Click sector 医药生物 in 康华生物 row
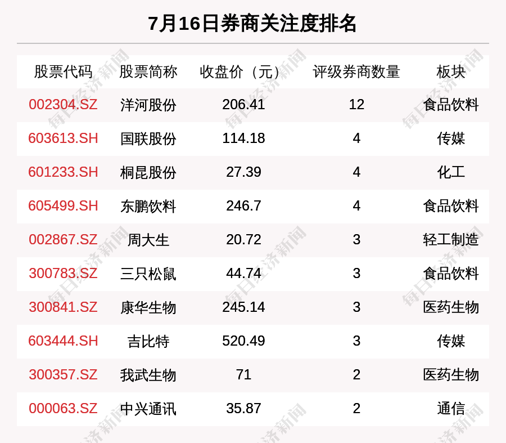Screen dimensions: 506x443 (x=451, y=307)
